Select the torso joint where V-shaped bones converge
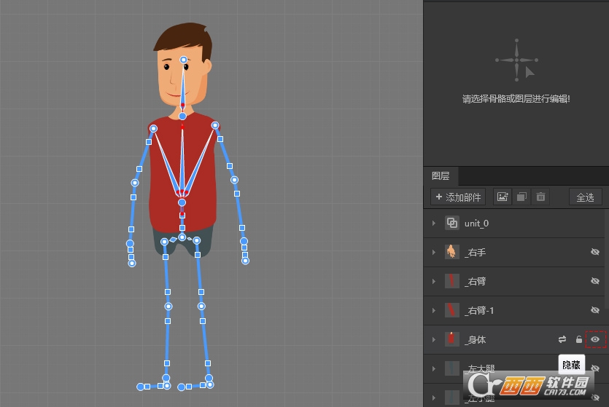Screen dimensions: 609x407 182,202
